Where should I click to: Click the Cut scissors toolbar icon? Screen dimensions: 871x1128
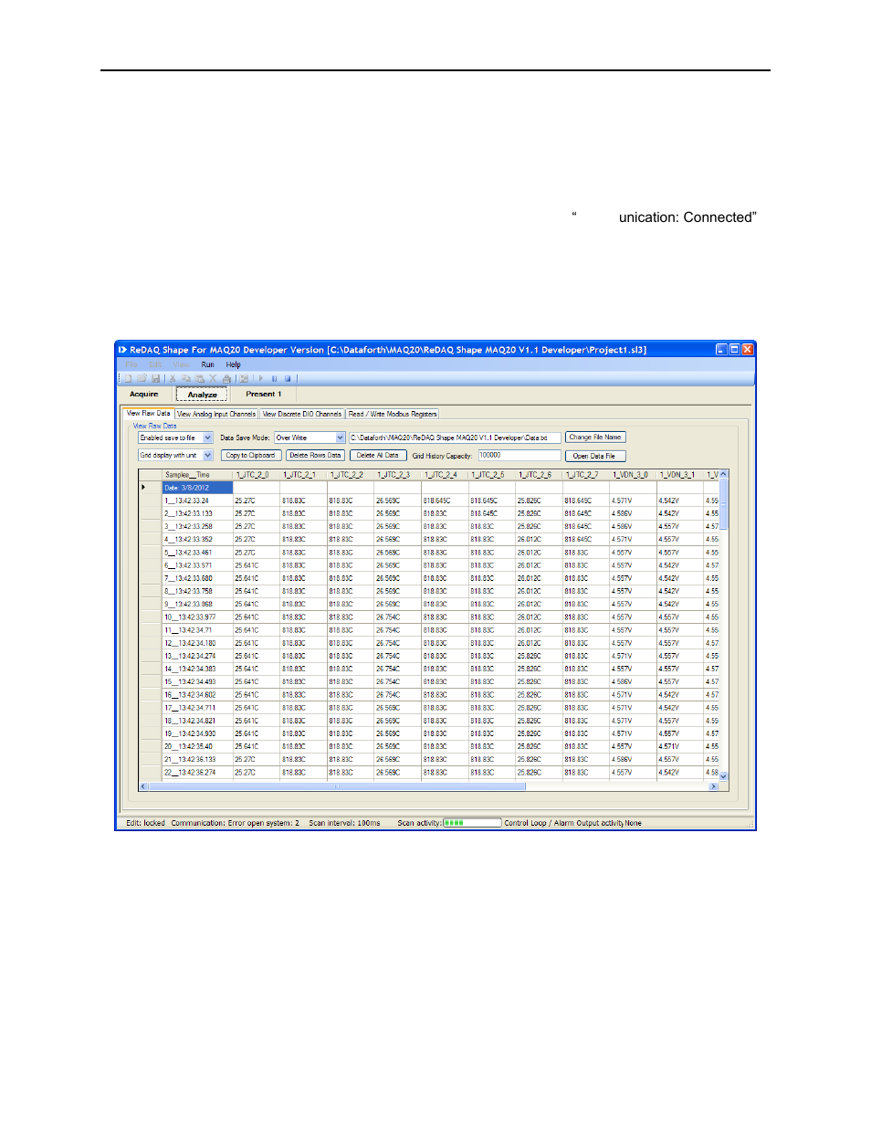(x=173, y=378)
